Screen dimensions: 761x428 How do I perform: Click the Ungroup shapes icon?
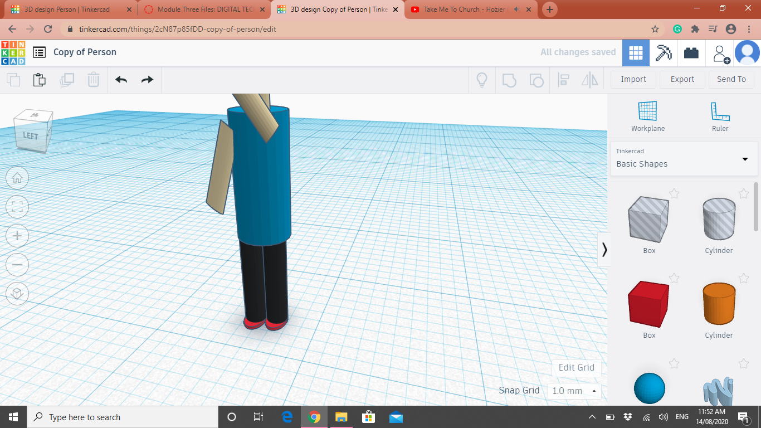click(536, 80)
